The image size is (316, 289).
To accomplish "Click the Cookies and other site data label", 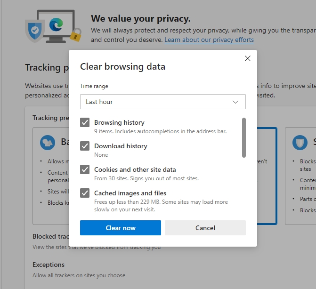I will pos(135,169).
